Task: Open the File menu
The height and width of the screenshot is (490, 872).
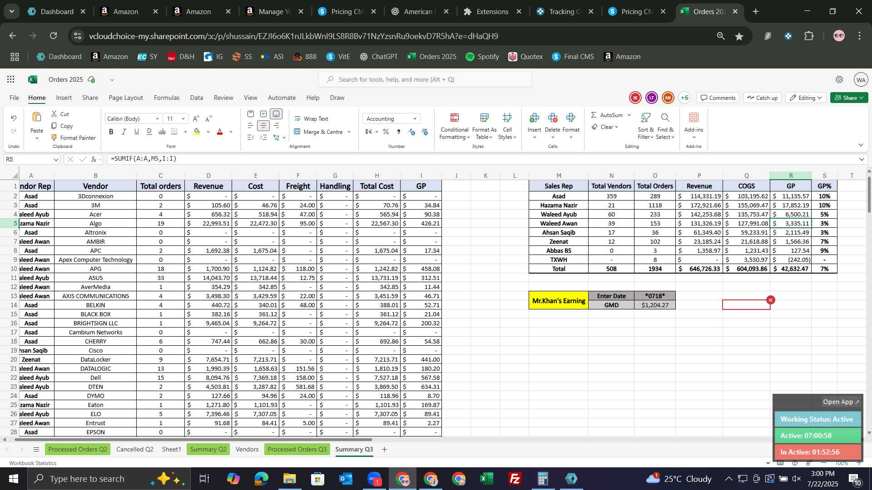Action: tap(15, 98)
